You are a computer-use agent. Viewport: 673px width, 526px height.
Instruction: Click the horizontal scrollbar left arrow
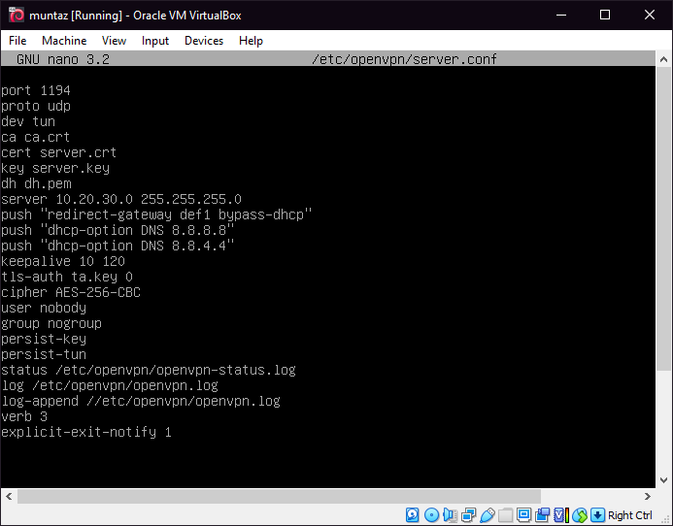click(x=9, y=496)
